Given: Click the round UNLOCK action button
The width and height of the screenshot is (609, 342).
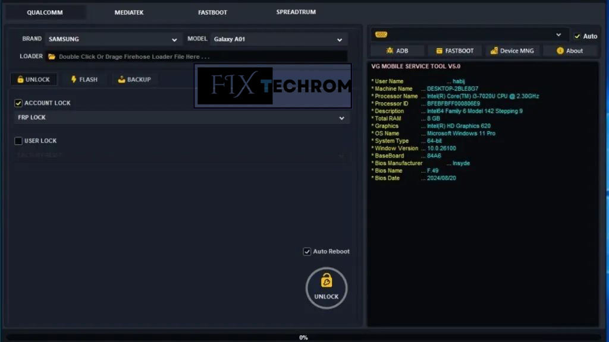Looking at the screenshot, I should pyautogui.click(x=327, y=288).
